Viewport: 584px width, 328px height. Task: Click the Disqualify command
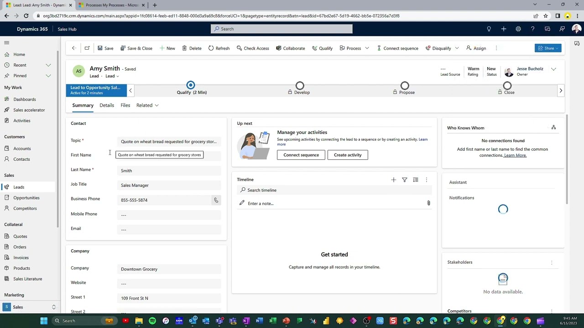pos(438,48)
